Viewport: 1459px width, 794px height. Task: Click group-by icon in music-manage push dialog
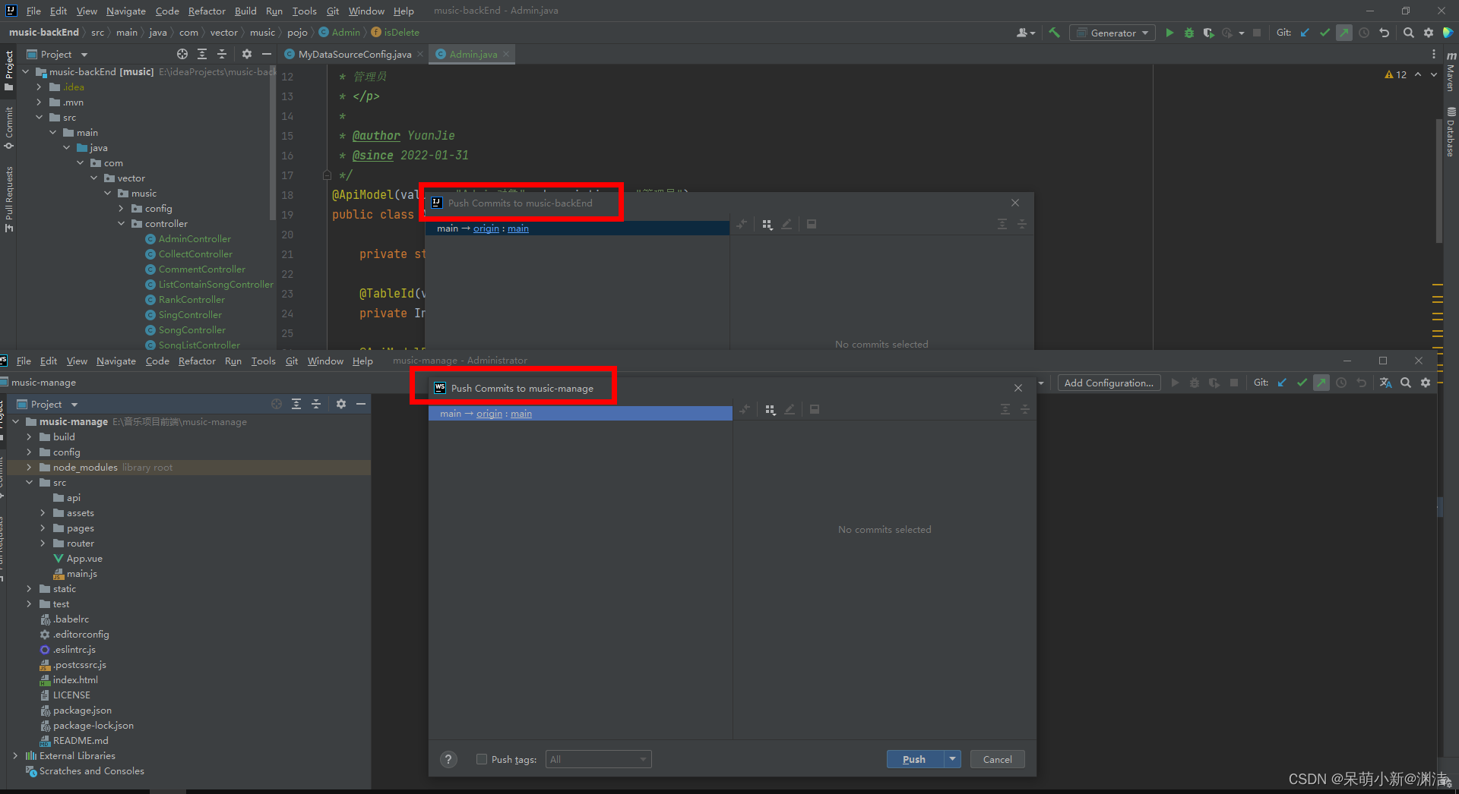pyautogui.click(x=770, y=409)
